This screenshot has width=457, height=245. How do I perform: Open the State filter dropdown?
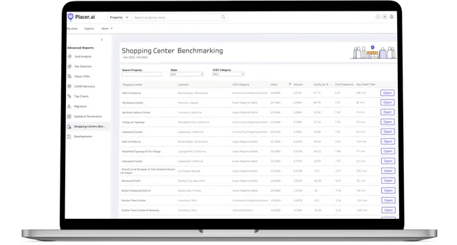tap(187, 74)
